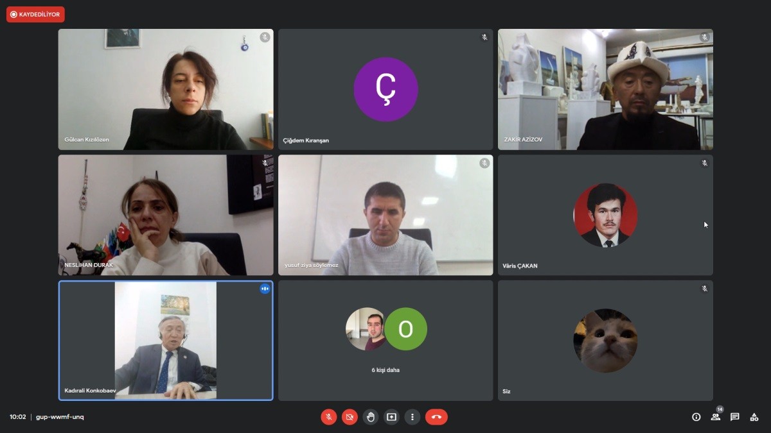Select Vâris ÇAKAN's profile picture tile
771x433 pixels.
[x=605, y=215]
